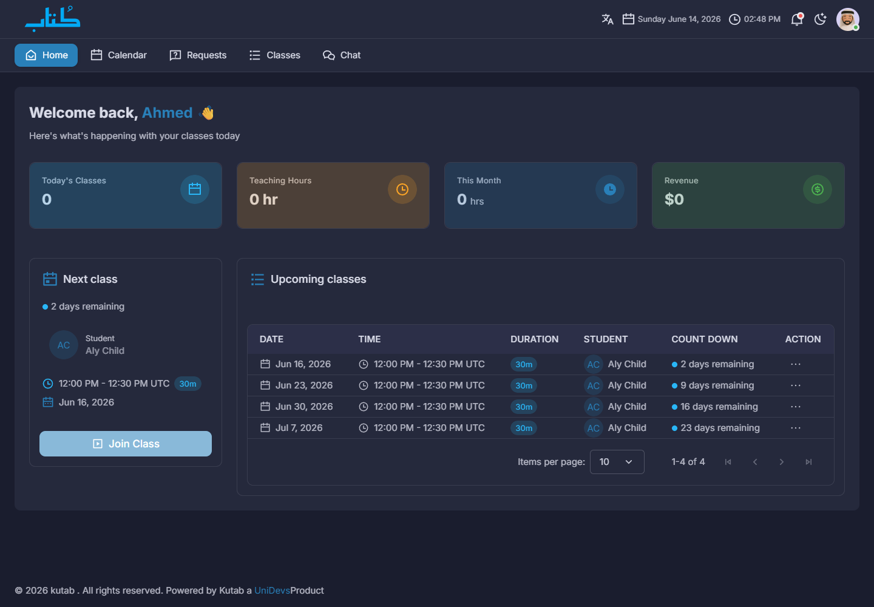
Task: Click '23 days remaining' countdown
Action: pyautogui.click(x=720, y=428)
